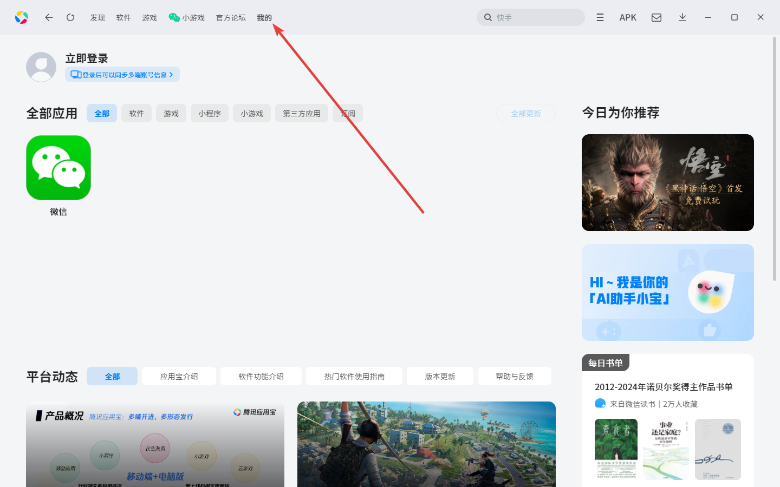Go back using the back arrow
This screenshot has height=487, width=780.
click(49, 17)
